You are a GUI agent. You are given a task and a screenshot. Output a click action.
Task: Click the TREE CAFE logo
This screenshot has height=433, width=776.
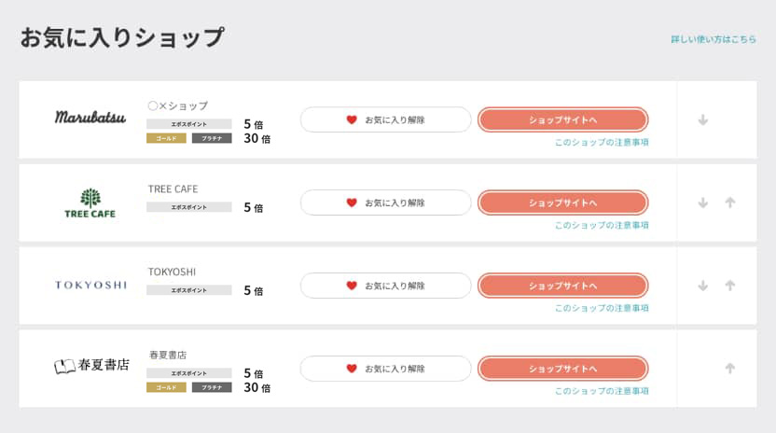coord(90,203)
